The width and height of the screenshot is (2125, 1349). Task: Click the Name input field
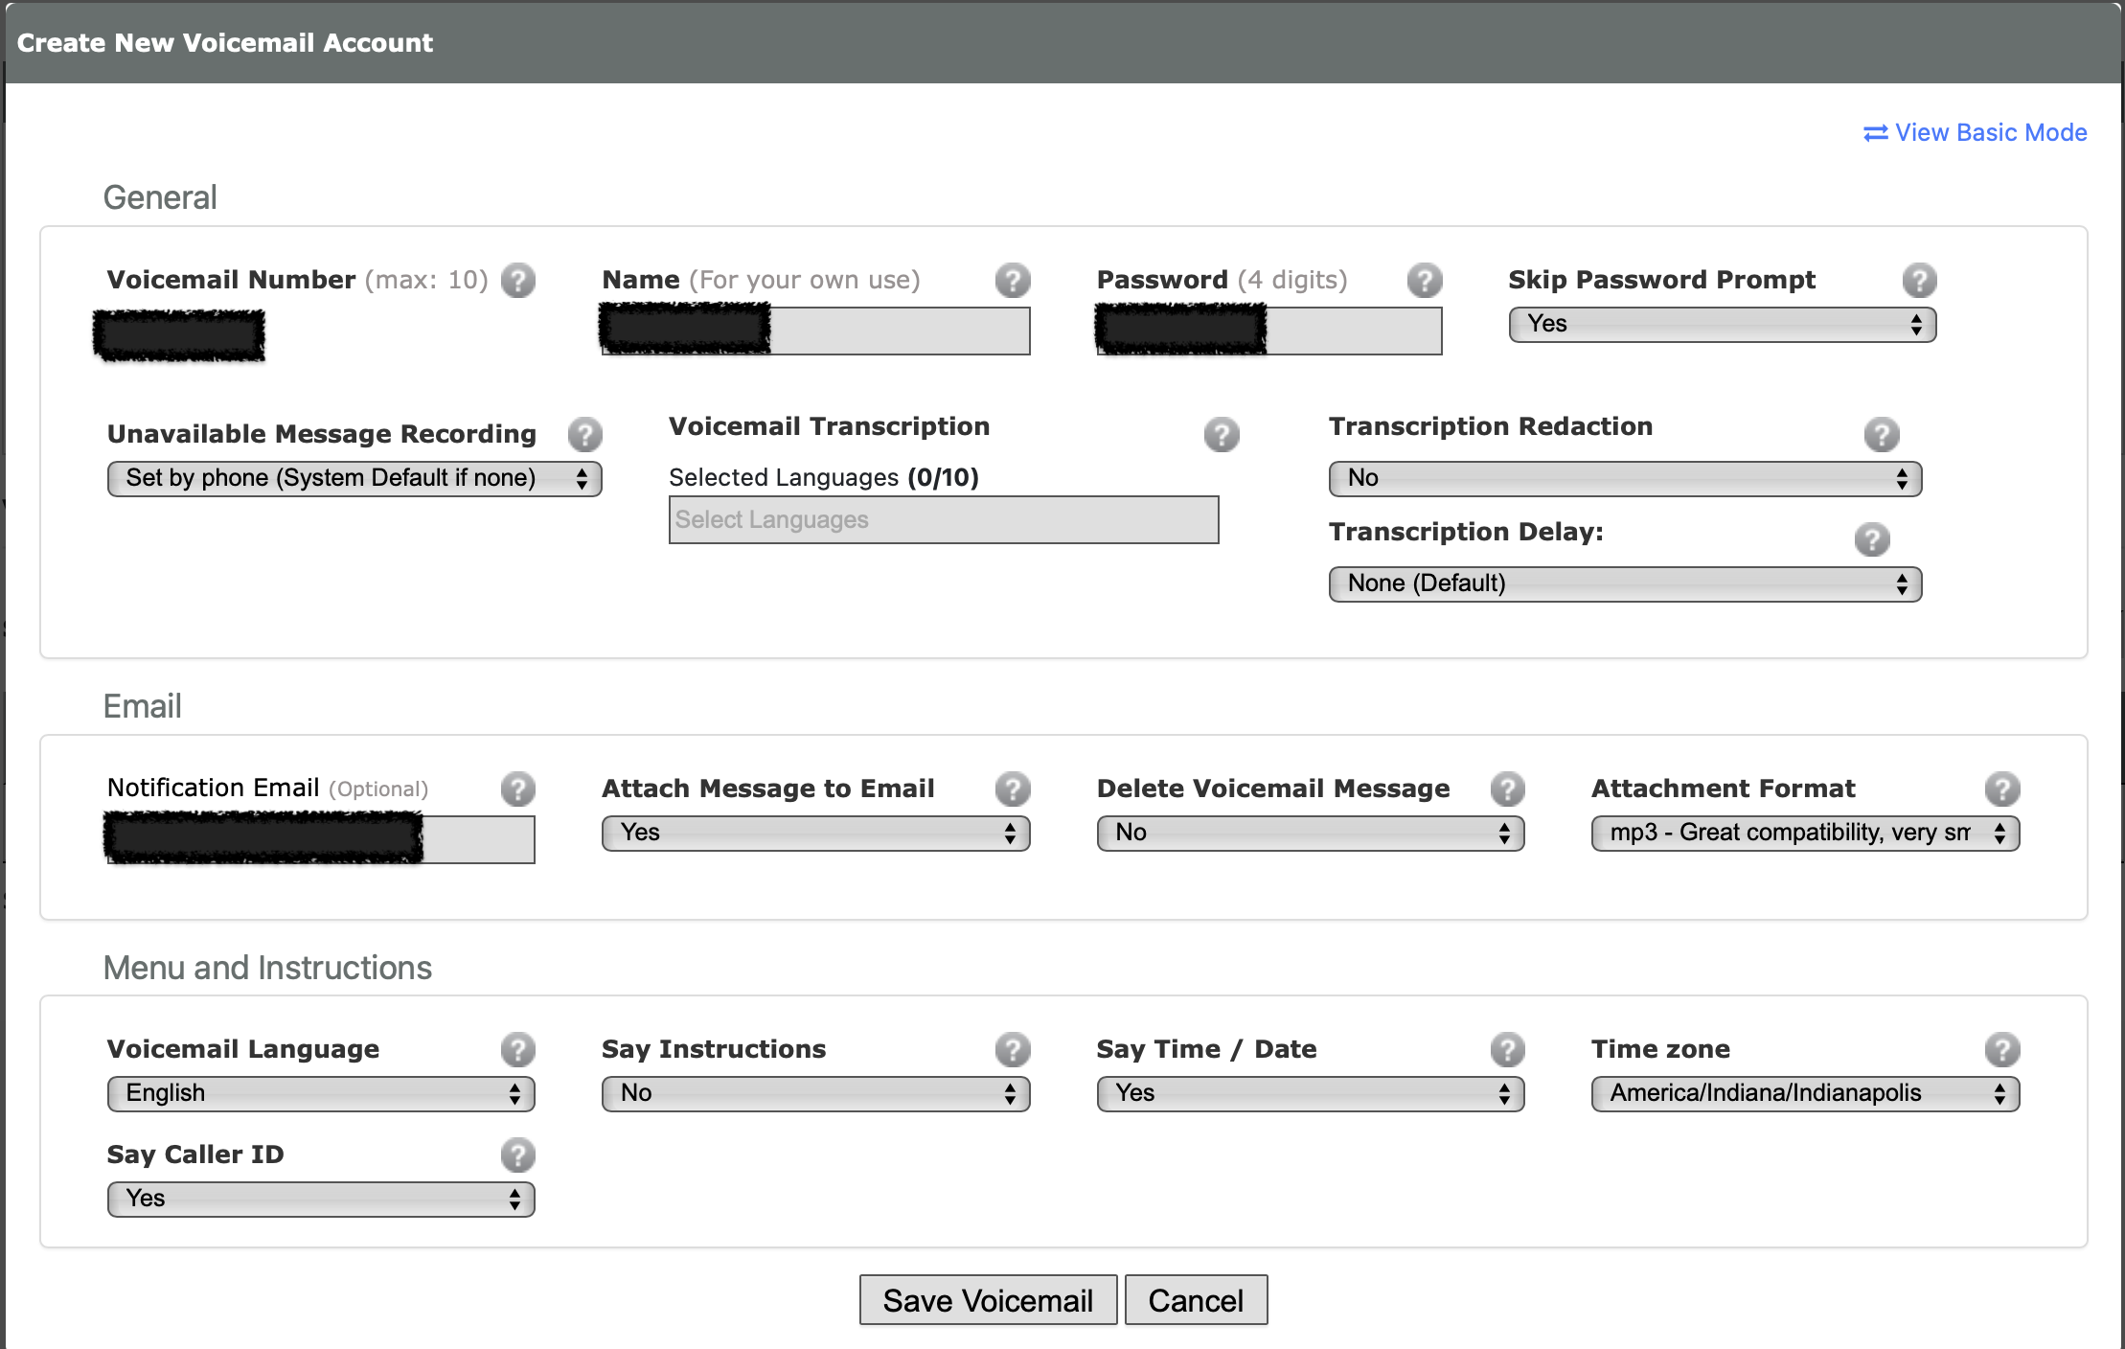816,332
